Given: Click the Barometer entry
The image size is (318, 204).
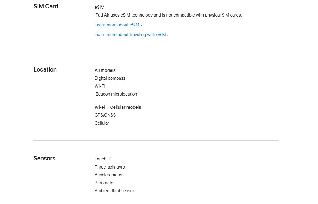Looking at the screenshot, I should [x=104, y=183].
